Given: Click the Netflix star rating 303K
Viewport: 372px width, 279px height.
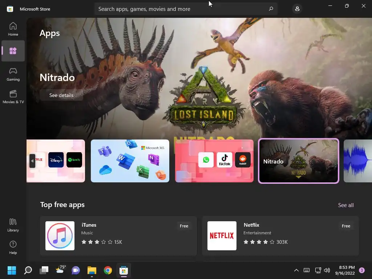Looking at the screenshot, I should point(266,242).
